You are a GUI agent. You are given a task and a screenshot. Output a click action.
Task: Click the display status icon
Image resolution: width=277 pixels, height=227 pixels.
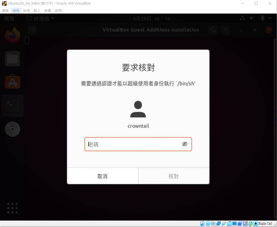[x=235, y=224]
